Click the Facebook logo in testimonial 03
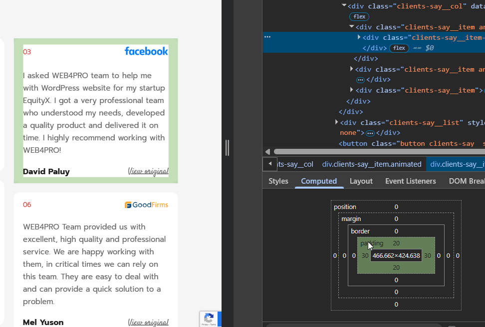This screenshot has height=327, width=485. point(146,51)
